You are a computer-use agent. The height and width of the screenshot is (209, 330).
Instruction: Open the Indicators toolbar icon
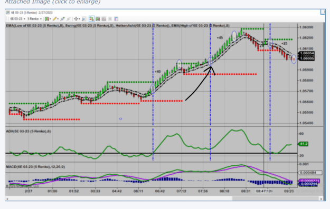click(x=104, y=19)
